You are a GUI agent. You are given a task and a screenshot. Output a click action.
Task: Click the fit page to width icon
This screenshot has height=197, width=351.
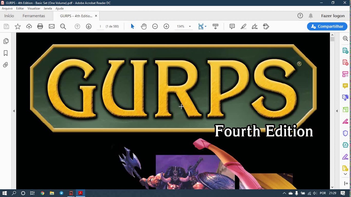201,27
